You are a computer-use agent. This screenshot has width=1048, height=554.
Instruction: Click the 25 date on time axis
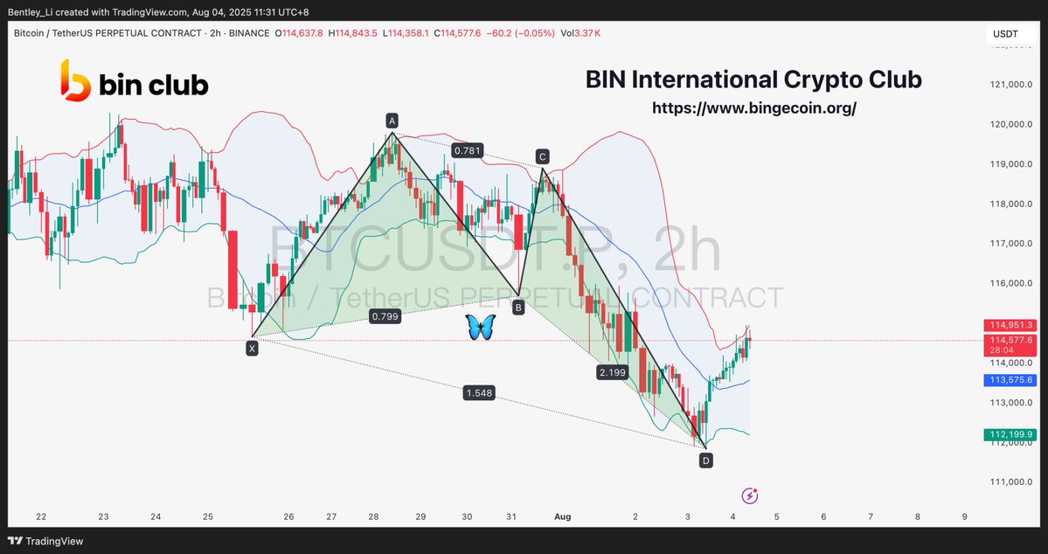pyautogui.click(x=208, y=516)
